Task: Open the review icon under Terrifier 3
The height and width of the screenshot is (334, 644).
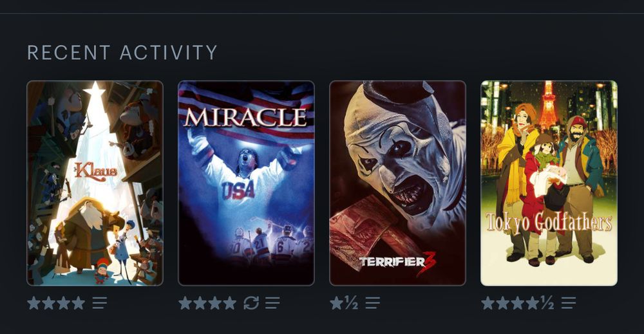Action: [x=372, y=303]
